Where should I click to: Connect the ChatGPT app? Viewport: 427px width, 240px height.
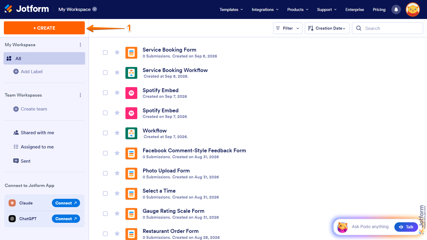pyautogui.click(x=66, y=219)
